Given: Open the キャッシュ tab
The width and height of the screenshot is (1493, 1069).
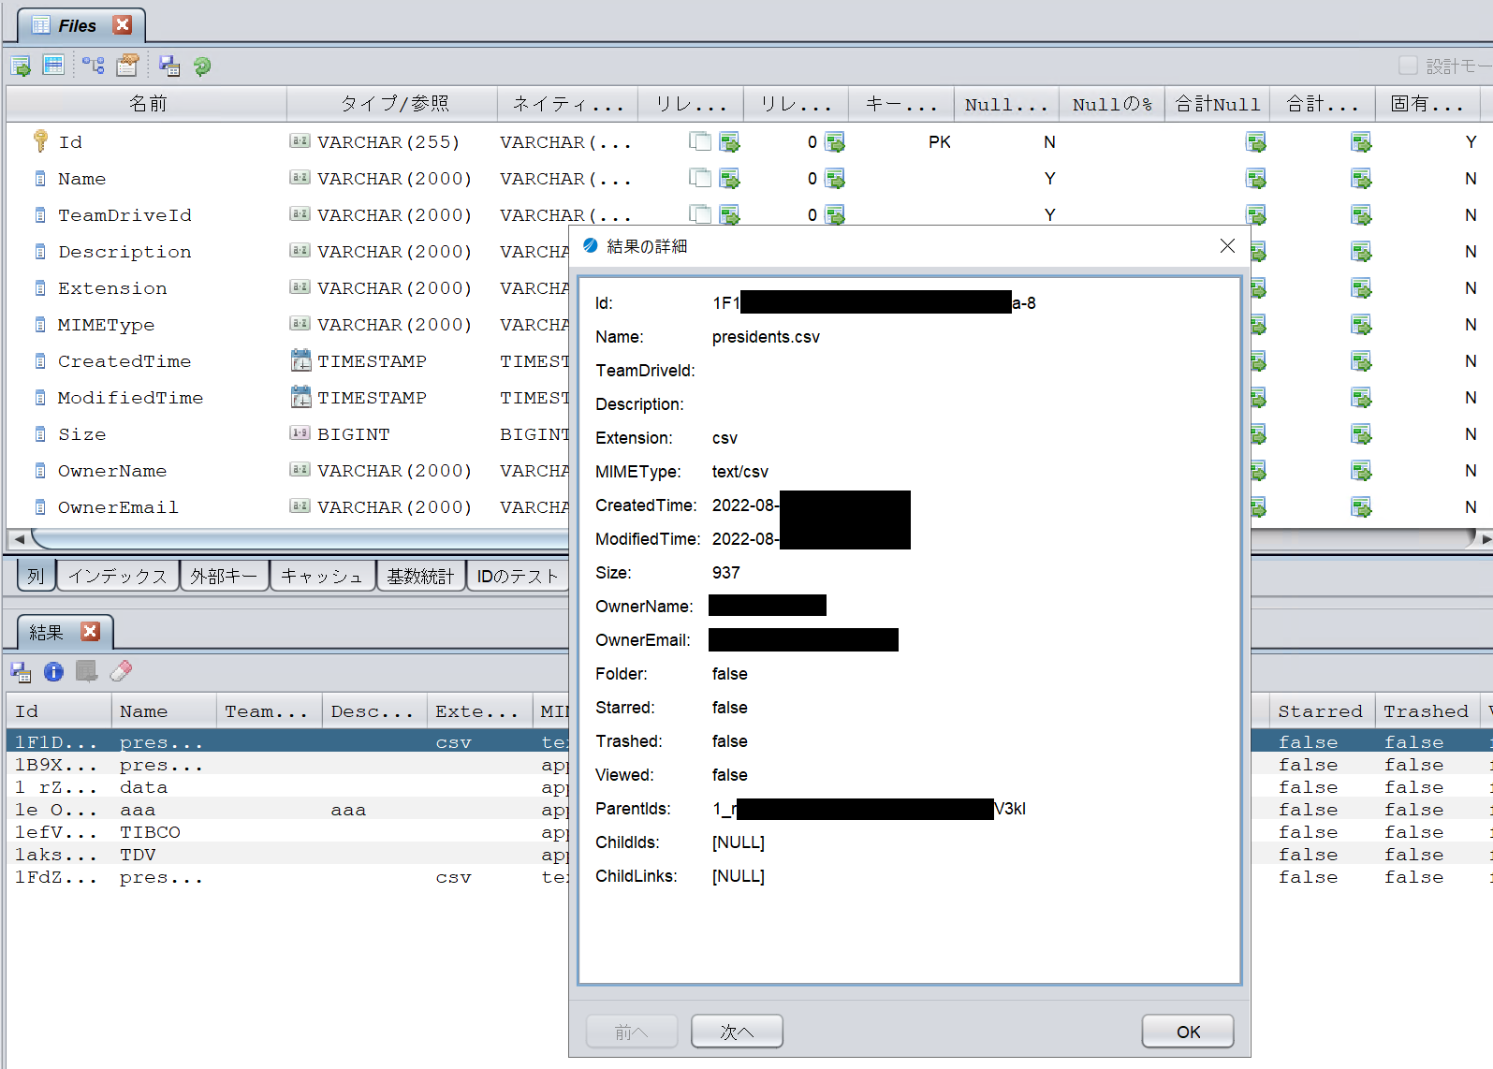Looking at the screenshot, I should click(322, 576).
